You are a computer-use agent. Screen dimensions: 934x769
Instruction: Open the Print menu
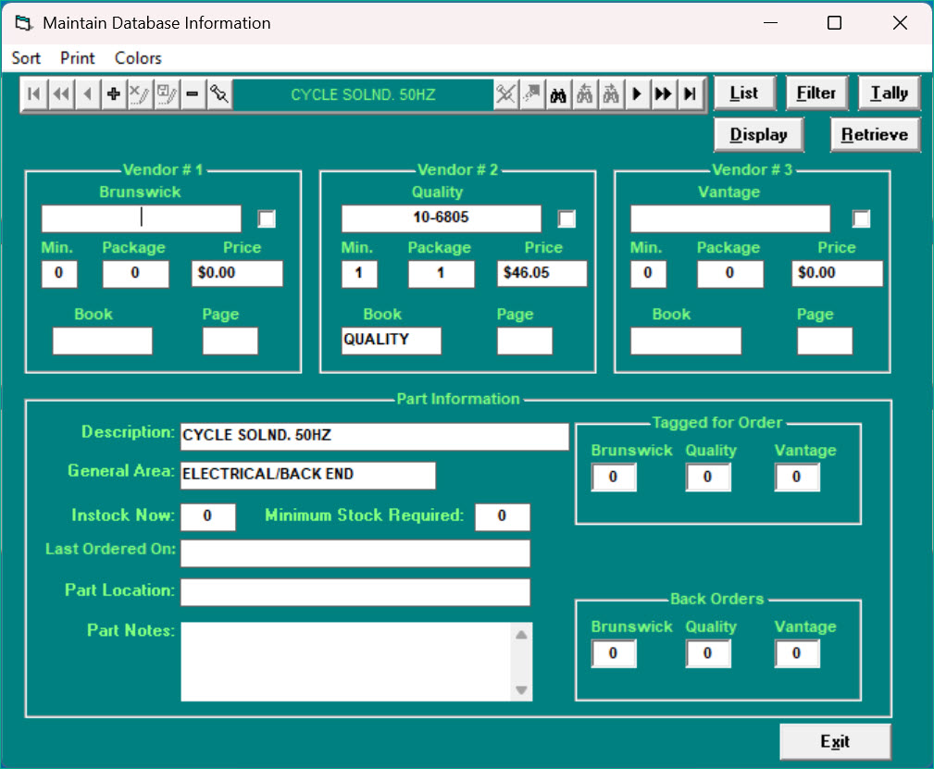[78, 58]
